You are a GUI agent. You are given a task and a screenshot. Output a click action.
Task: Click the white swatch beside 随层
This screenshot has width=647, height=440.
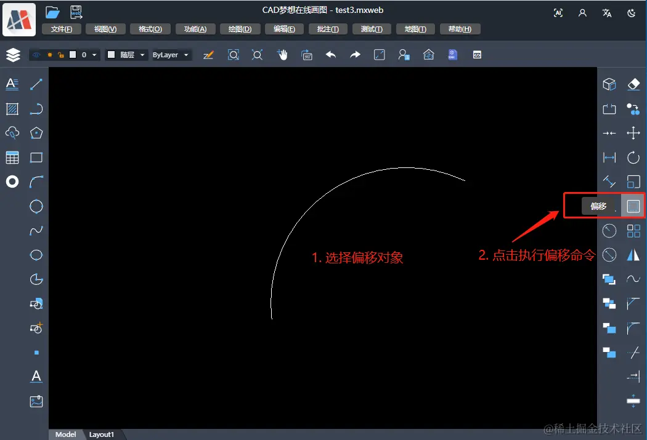point(111,54)
